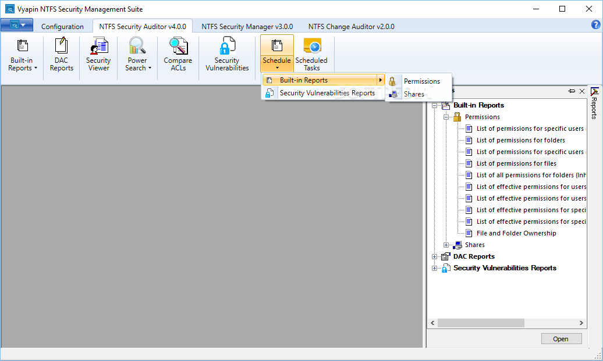
Task: Open the Power Search dropdown arrow
Action: point(150,68)
